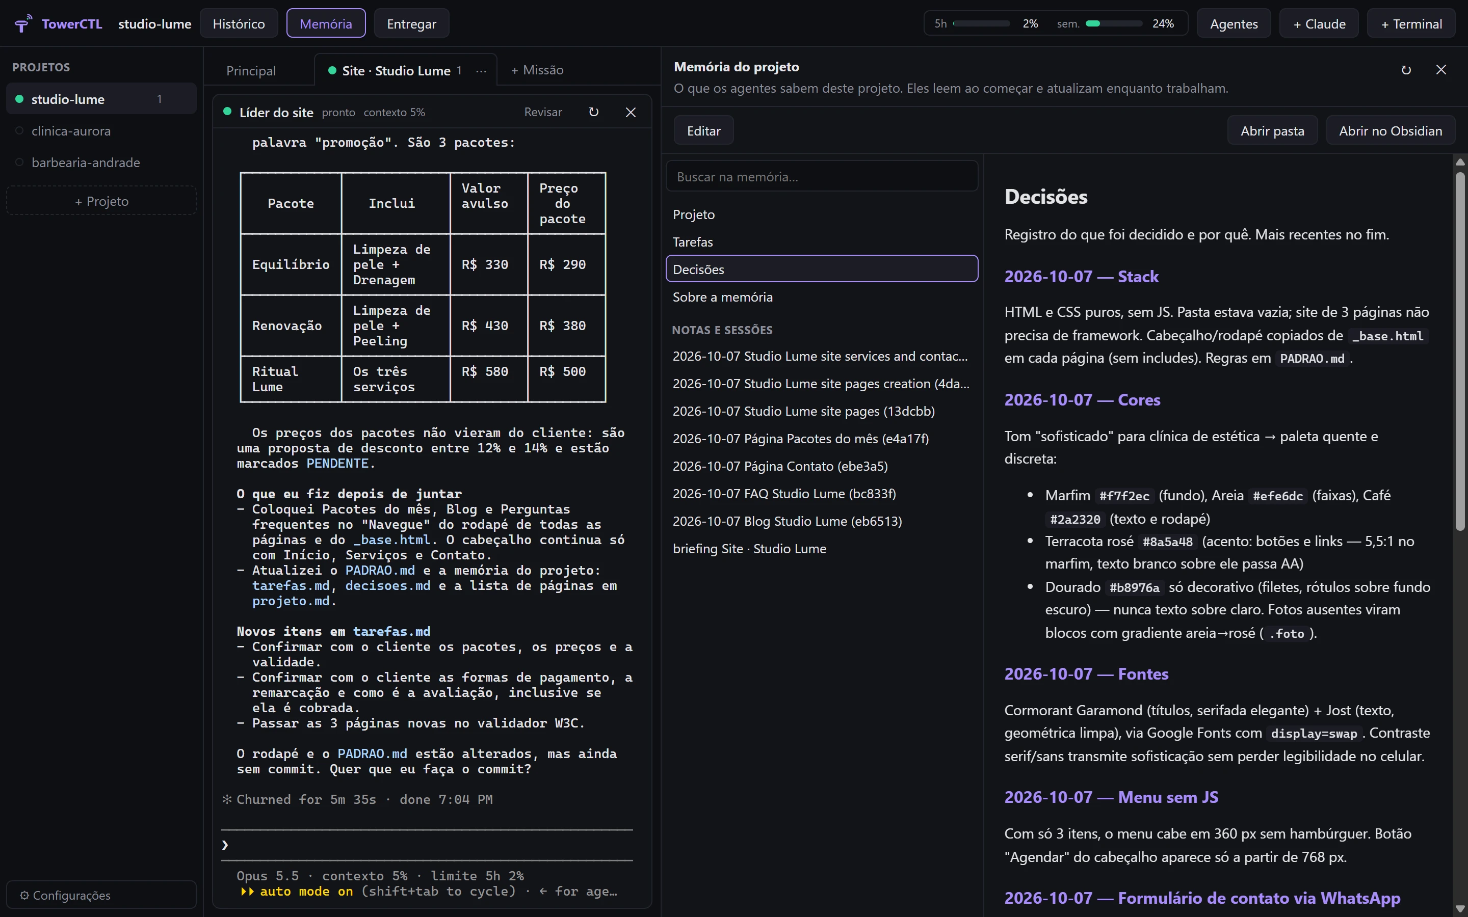Select the studio-lume project
Screen dimensions: 1468x917
[x=101, y=99]
